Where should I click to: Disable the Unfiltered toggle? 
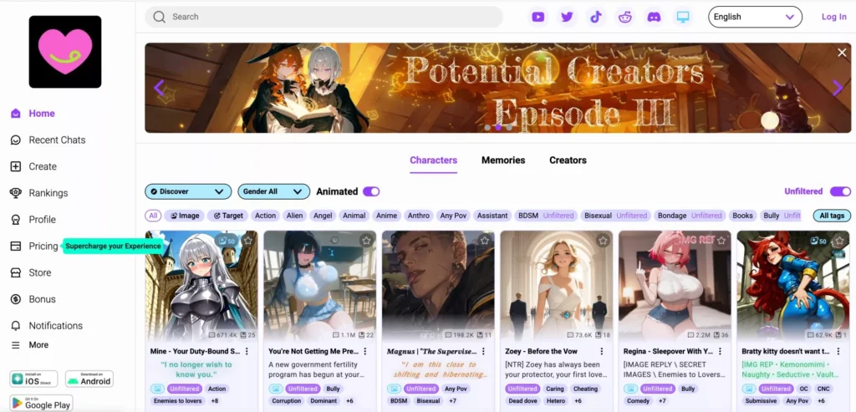tap(840, 191)
